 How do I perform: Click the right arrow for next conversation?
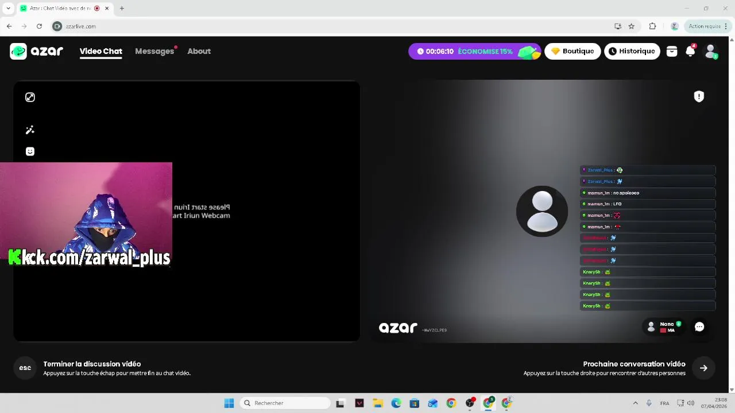(x=703, y=368)
